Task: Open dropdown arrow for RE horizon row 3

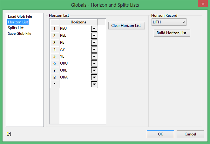Action: (x=94, y=42)
